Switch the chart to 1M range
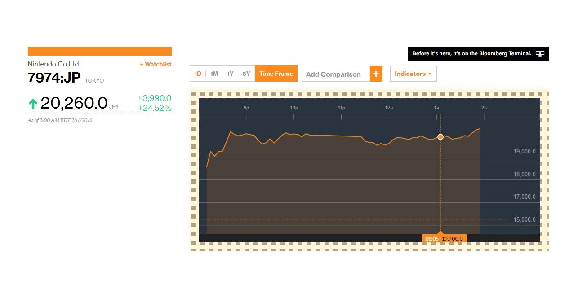 pos(214,74)
